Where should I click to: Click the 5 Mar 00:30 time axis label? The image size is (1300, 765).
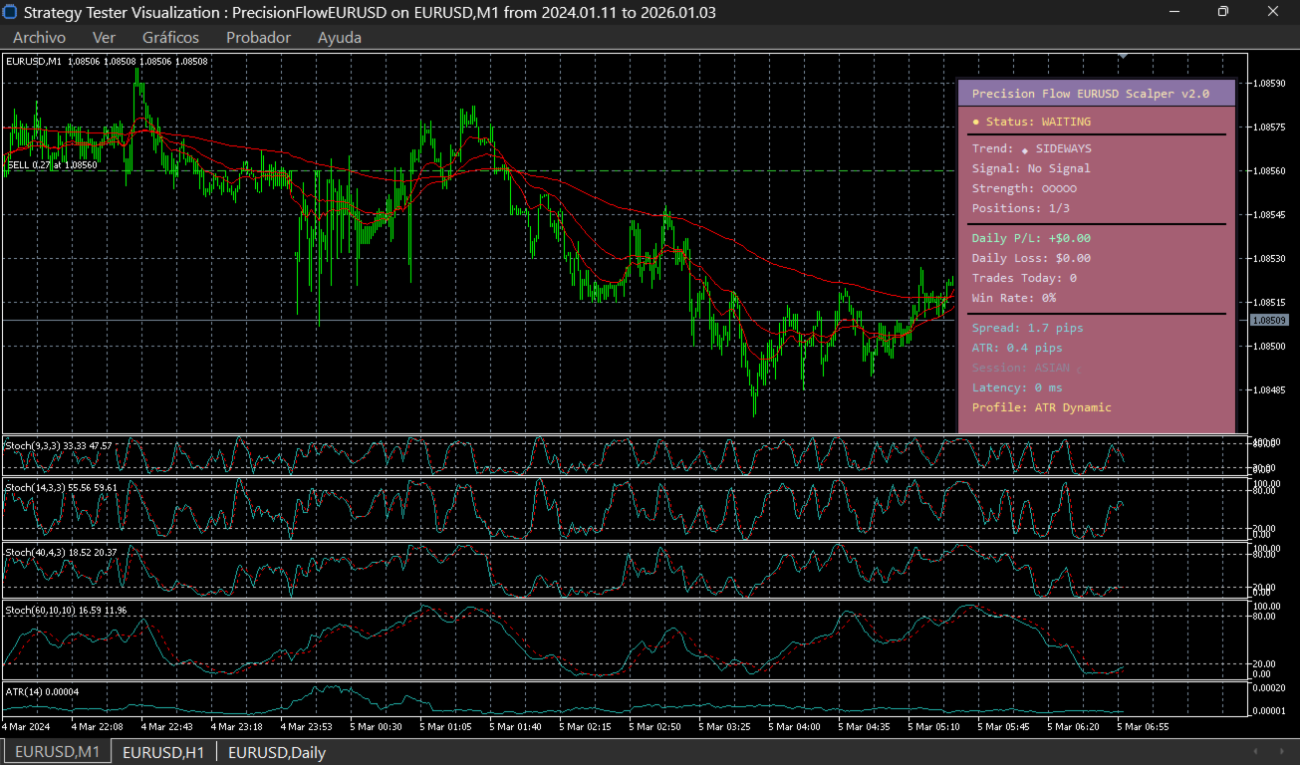(x=377, y=727)
